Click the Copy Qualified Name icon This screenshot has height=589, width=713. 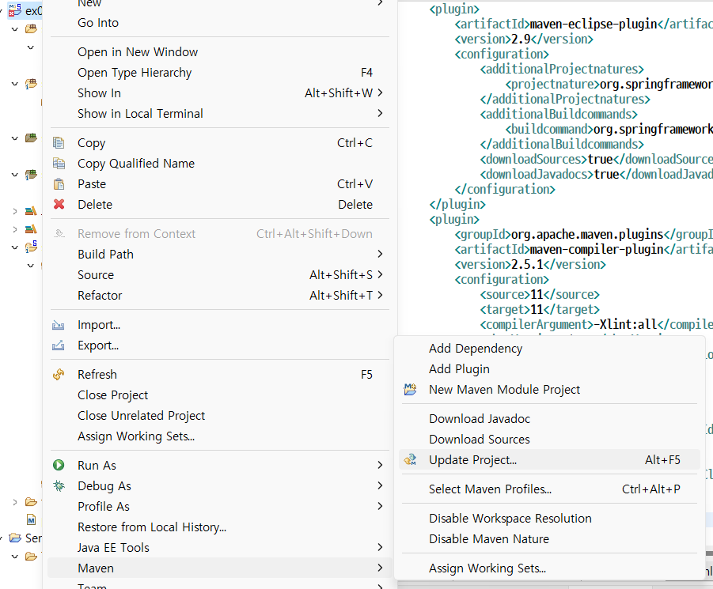pos(59,164)
